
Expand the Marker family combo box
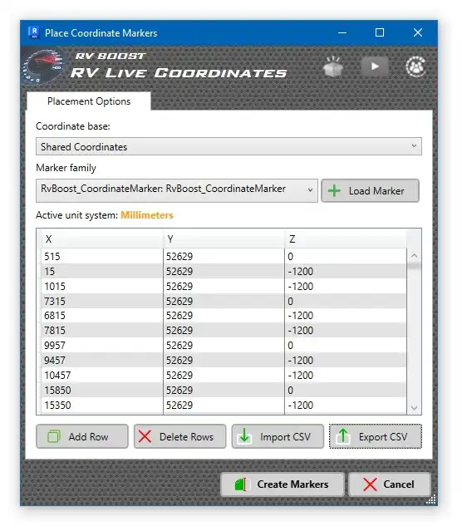coord(177,190)
